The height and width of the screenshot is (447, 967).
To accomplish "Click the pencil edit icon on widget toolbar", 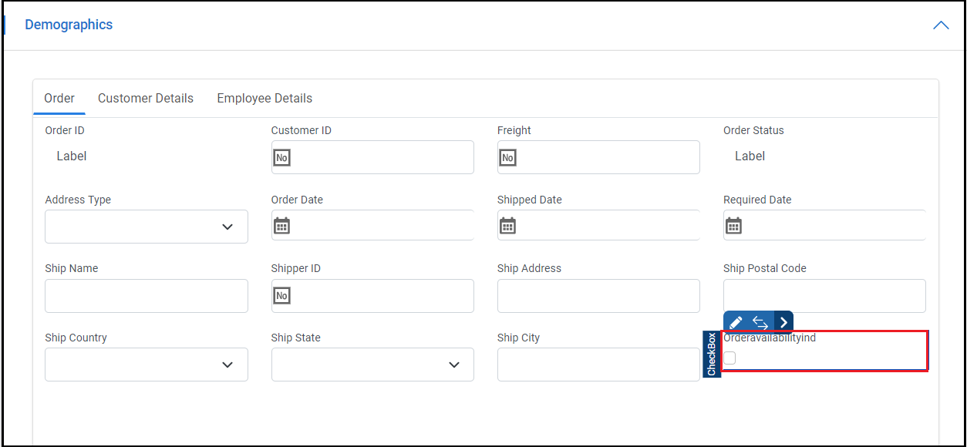I will pyautogui.click(x=736, y=322).
